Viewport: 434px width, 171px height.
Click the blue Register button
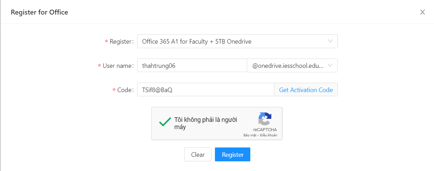[x=233, y=154]
